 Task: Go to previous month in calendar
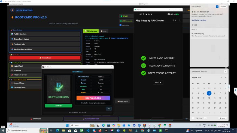coord(221,78)
